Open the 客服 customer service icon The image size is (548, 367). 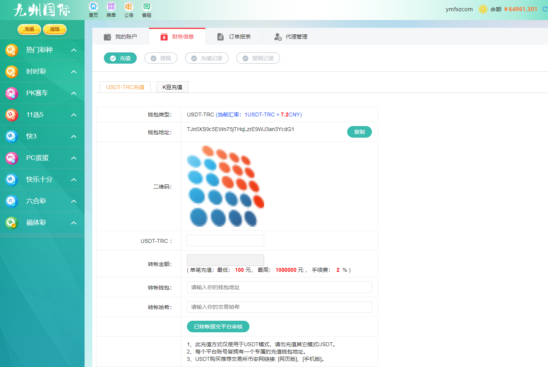pos(147,7)
